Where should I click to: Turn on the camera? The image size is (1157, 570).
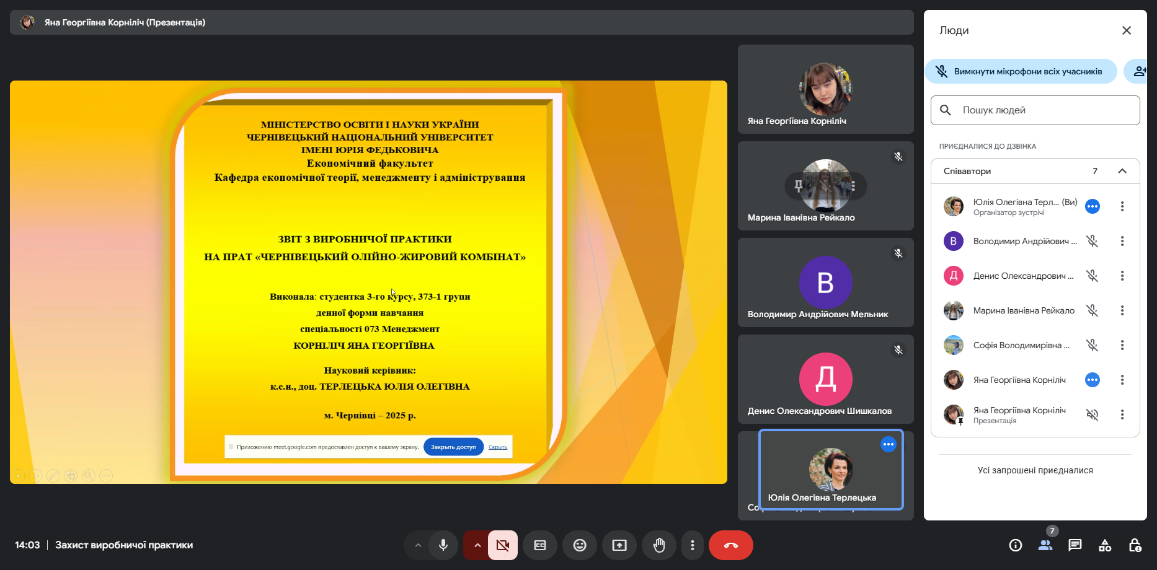502,545
